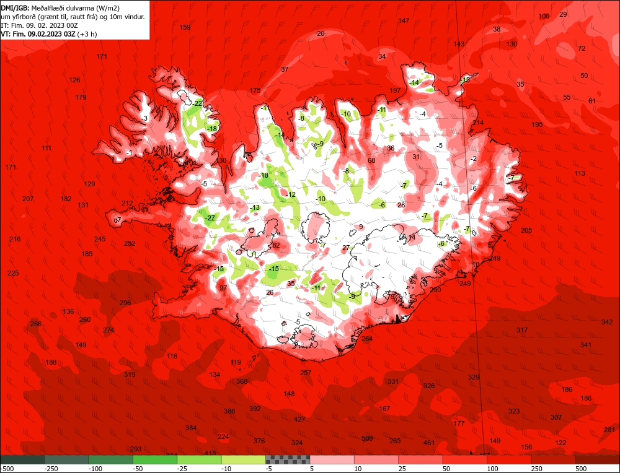Image resolution: width=620 pixels, height=473 pixels.
Task: Select the lightest pink legend swatch between 5 and 10
Action: 332,459
